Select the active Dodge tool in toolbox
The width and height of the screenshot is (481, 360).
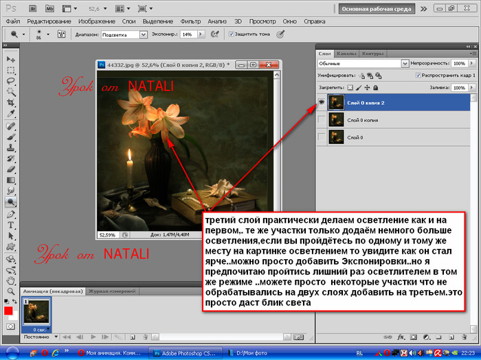tap(11, 202)
